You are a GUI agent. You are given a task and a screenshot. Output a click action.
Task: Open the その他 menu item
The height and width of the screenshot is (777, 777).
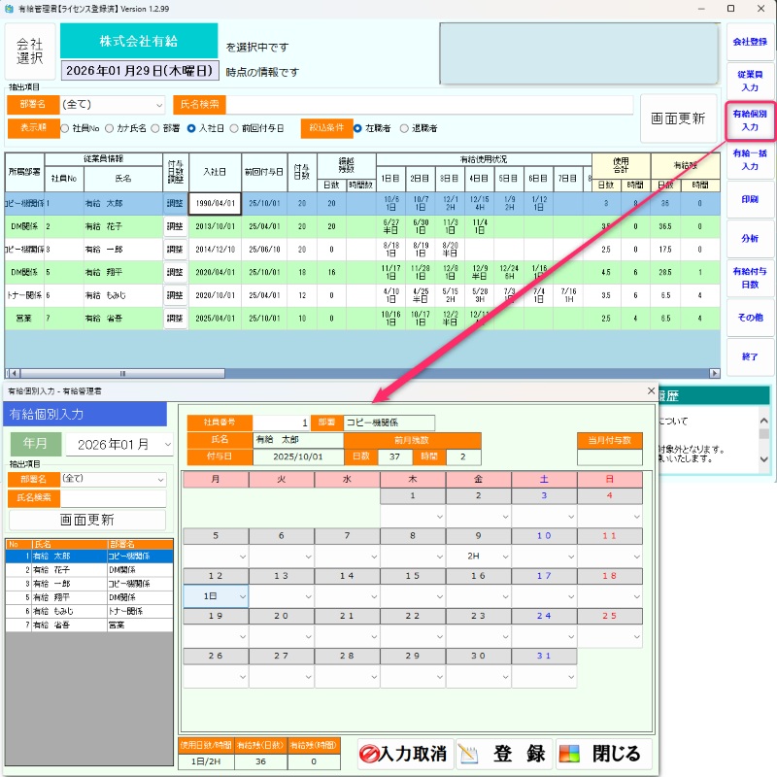coord(749,317)
